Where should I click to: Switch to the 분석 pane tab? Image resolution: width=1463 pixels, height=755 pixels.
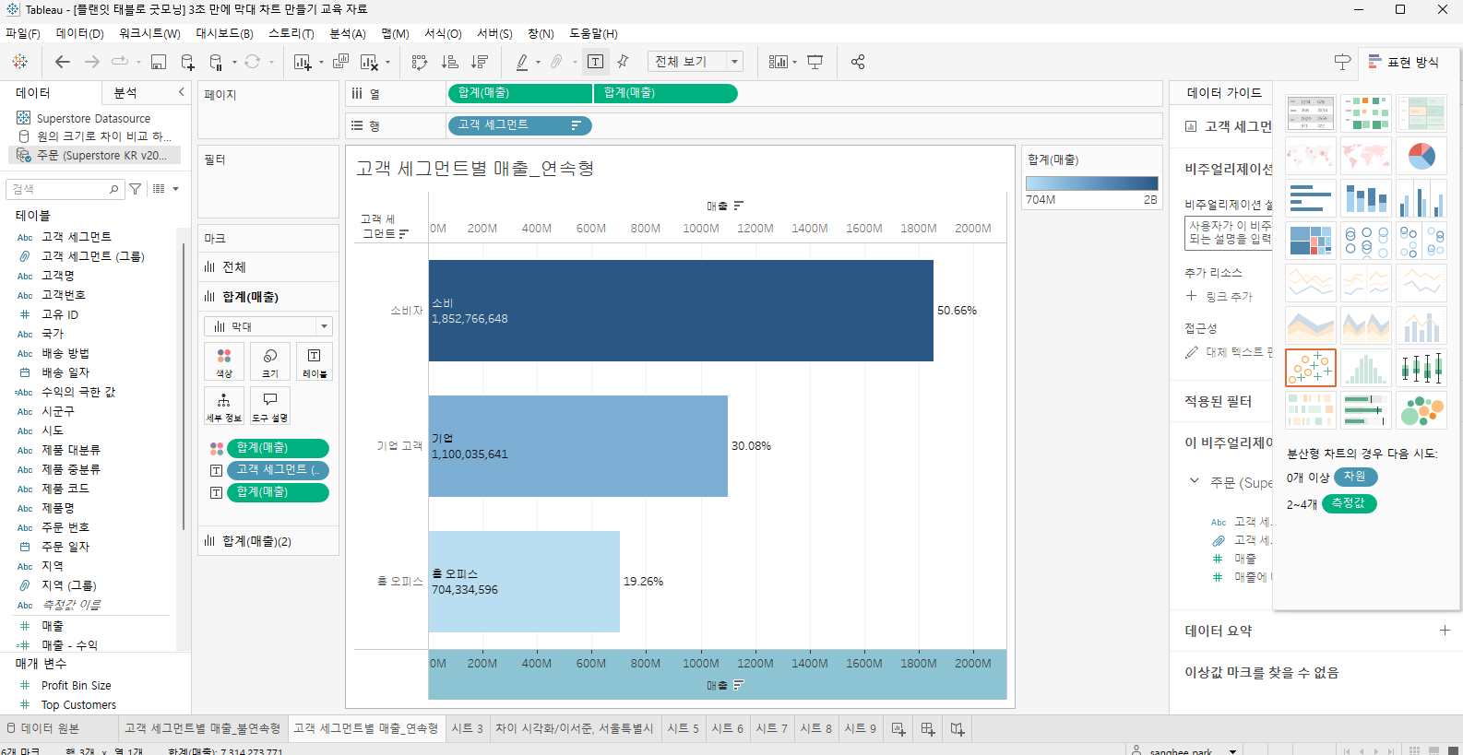(125, 93)
